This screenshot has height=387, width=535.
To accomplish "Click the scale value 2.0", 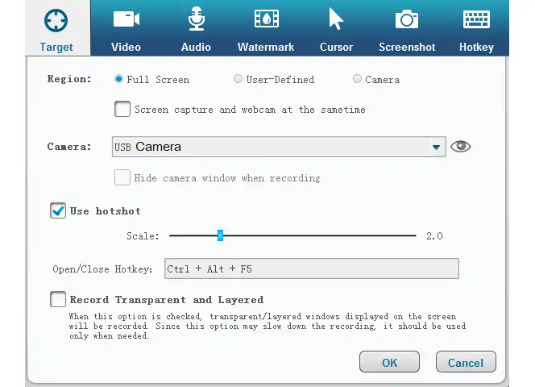I will click(x=434, y=235).
